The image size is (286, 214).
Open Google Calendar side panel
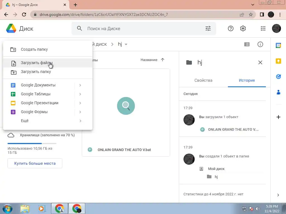pyautogui.click(x=278, y=45)
